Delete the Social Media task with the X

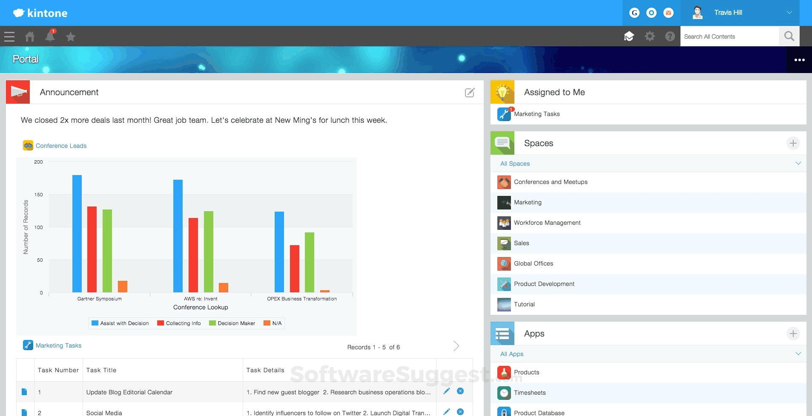(460, 412)
